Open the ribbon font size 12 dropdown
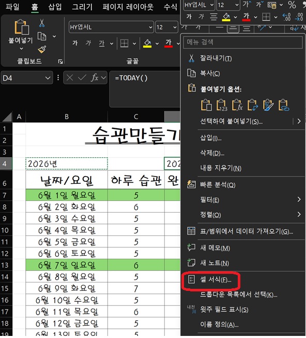306x338 pixels. (175, 27)
